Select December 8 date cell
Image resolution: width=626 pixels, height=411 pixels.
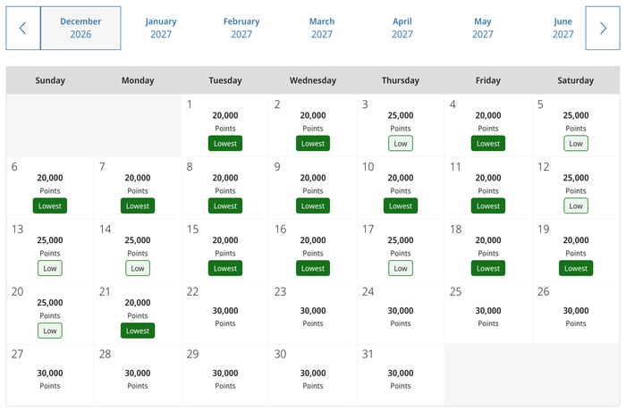225,188
